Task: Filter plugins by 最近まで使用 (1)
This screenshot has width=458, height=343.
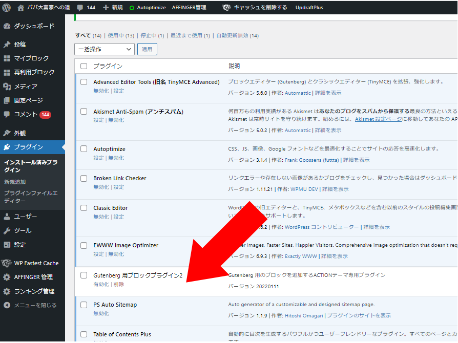Action: [190, 36]
